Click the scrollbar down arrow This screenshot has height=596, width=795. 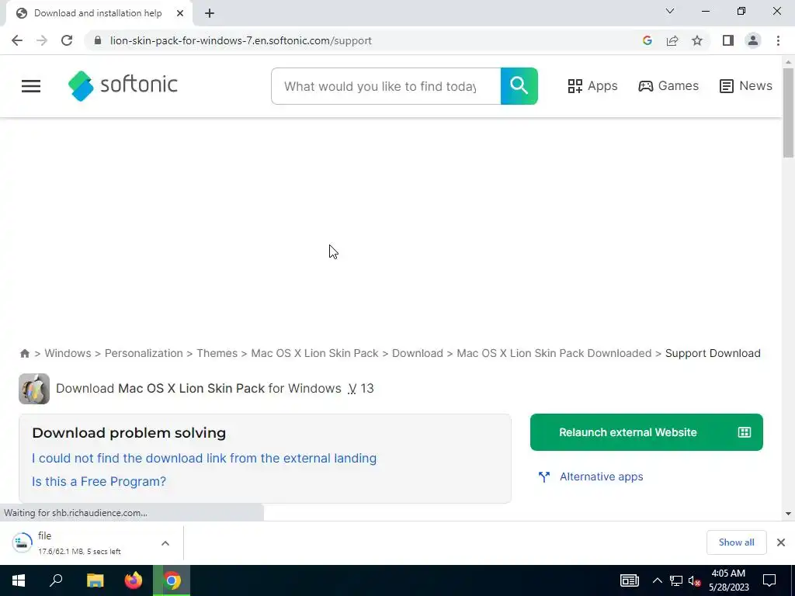tap(788, 514)
